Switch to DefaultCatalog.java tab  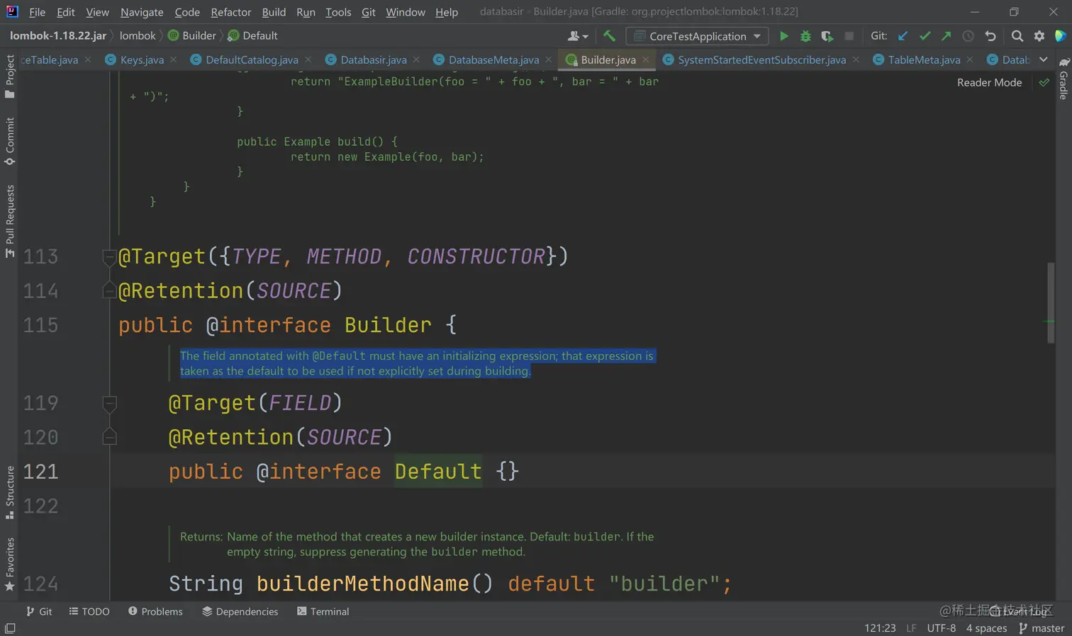pyautogui.click(x=252, y=59)
